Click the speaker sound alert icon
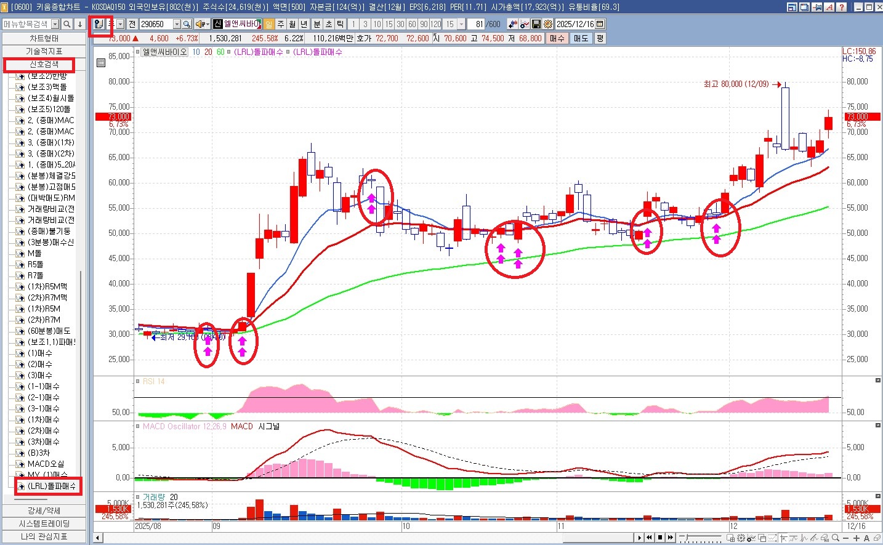The width and height of the screenshot is (883, 545). 202,24
